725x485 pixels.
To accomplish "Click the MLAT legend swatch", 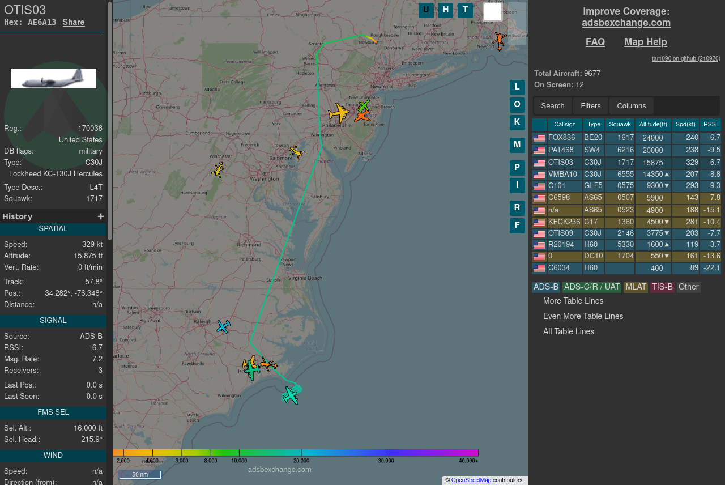I will point(636,287).
